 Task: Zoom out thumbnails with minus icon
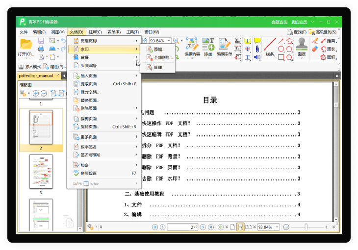44,93
